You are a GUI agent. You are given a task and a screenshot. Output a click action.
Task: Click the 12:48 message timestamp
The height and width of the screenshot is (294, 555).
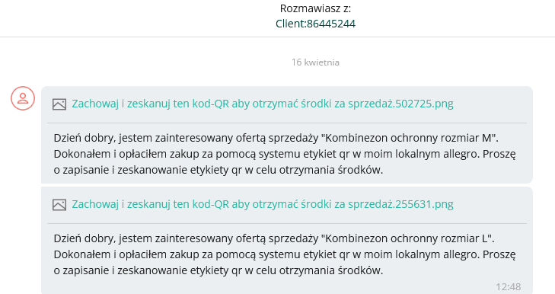(509, 286)
